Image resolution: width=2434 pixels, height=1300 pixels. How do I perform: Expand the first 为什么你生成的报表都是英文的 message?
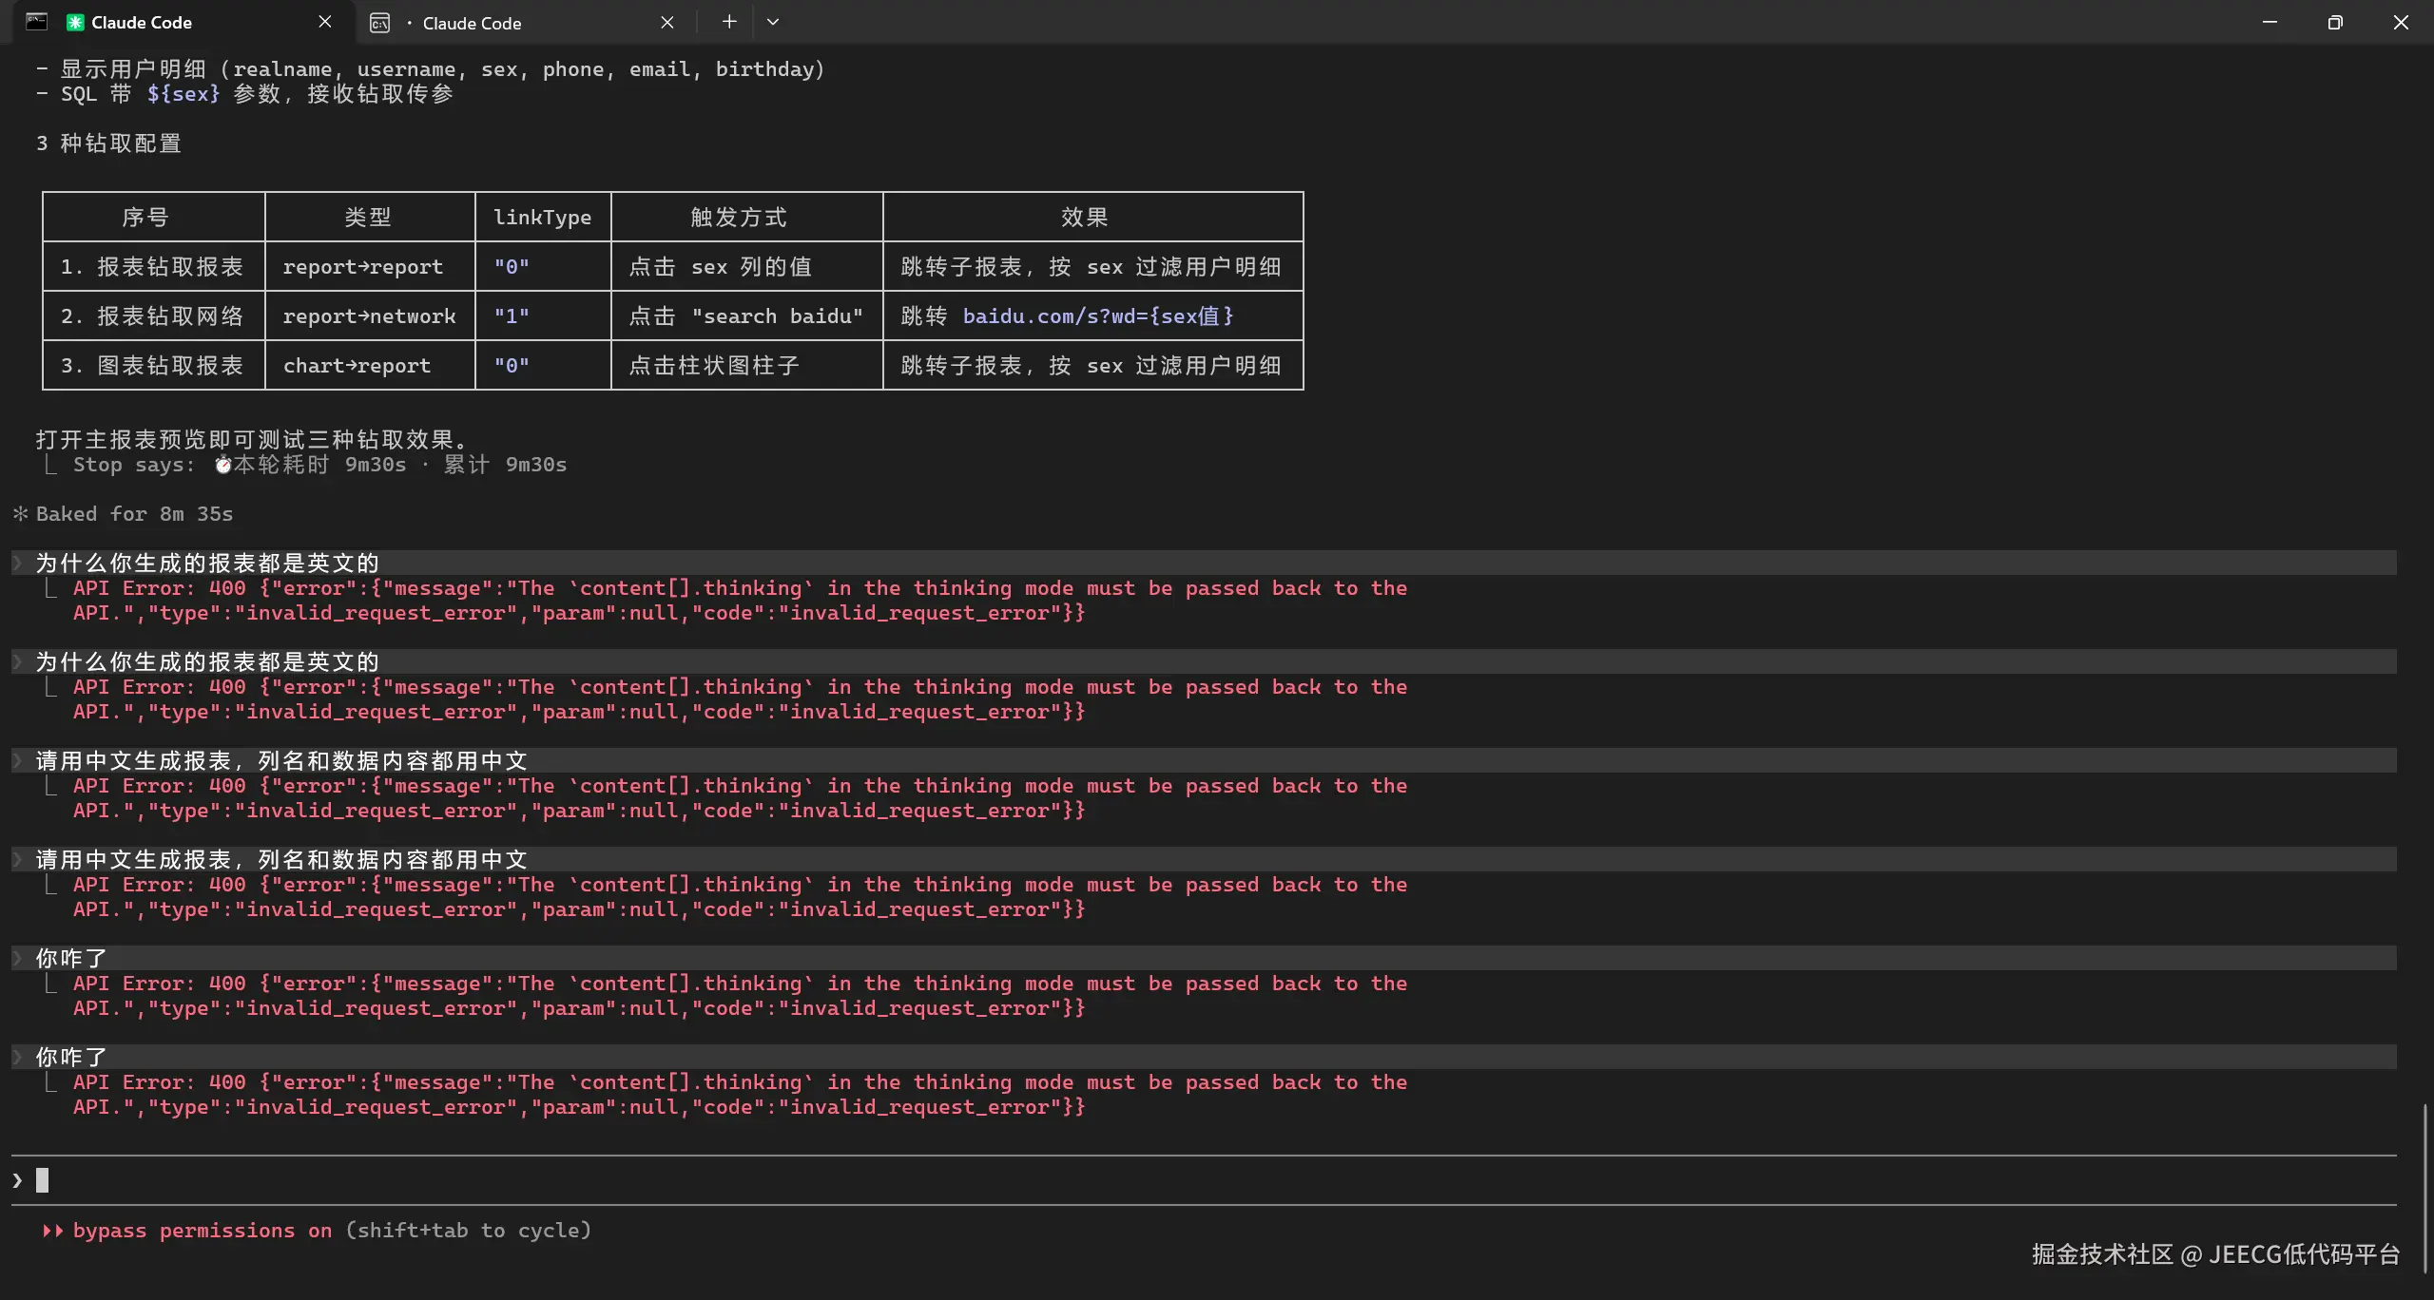pos(17,564)
